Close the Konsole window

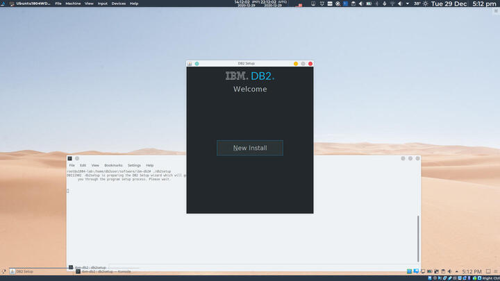tap(418, 158)
